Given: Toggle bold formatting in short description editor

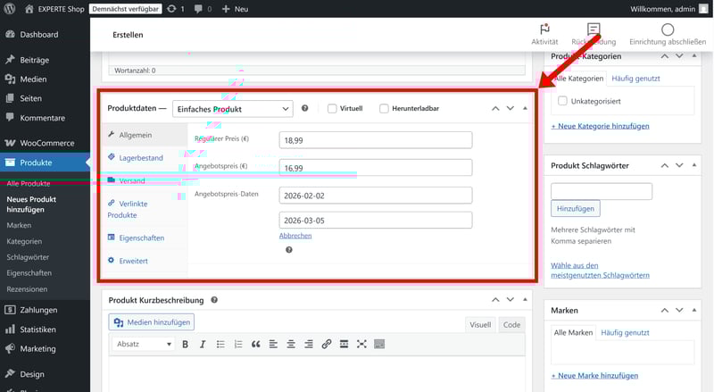Looking at the screenshot, I should (x=186, y=344).
